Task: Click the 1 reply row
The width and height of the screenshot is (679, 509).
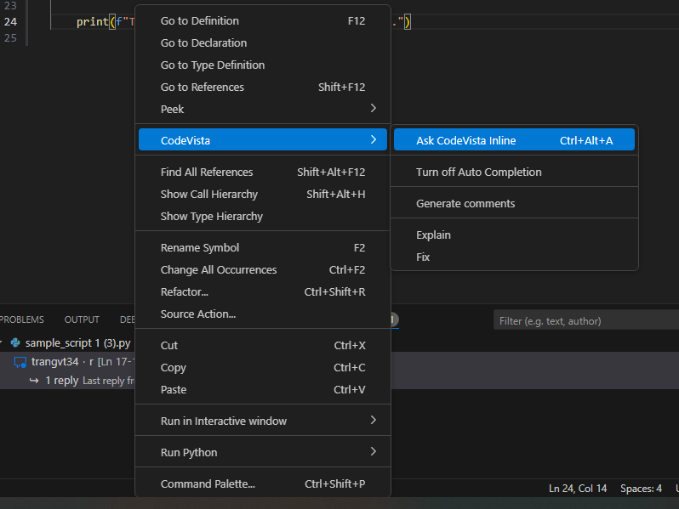Action: 67,381
